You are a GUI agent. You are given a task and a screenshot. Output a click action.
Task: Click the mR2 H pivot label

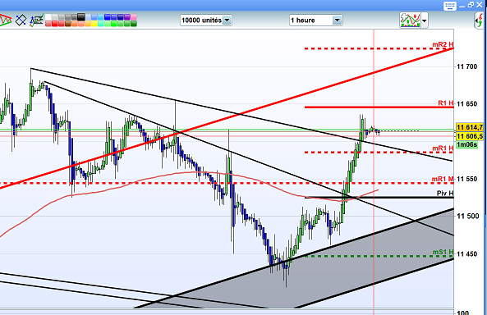[443, 44]
